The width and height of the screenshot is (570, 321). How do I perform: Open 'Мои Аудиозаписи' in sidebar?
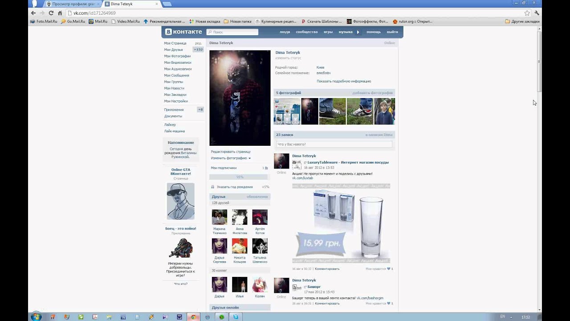coord(178,69)
